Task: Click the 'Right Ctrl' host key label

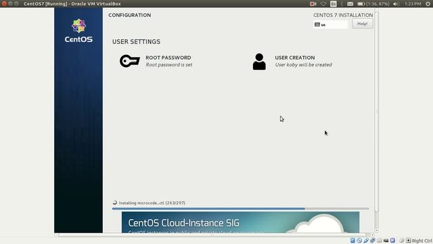Action: click(x=421, y=241)
